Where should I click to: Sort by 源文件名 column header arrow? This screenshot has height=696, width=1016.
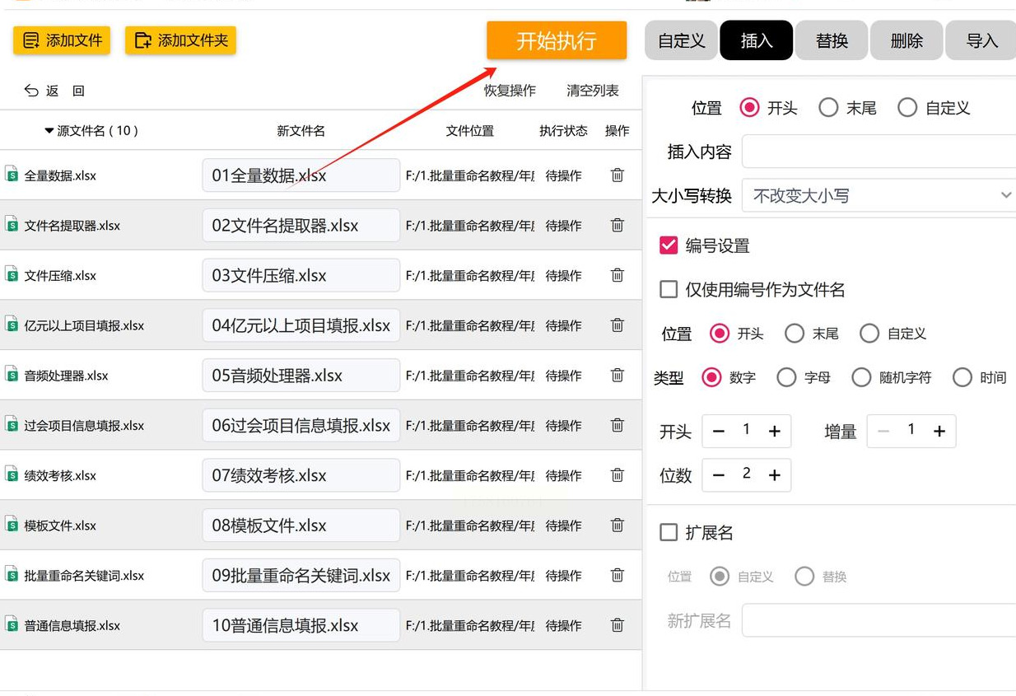tap(49, 131)
